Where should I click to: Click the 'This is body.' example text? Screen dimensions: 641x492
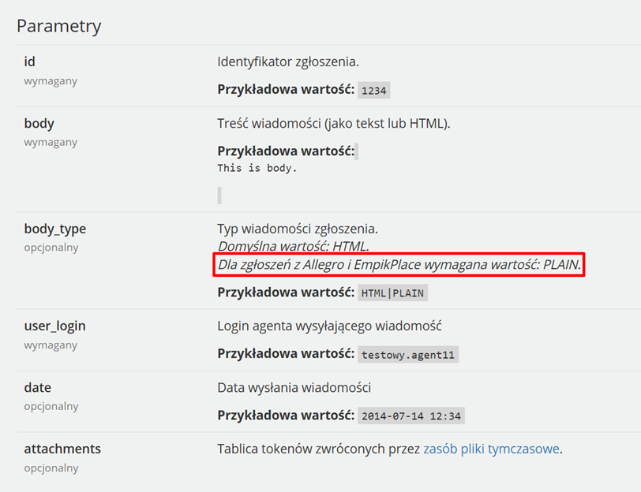[257, 168]
